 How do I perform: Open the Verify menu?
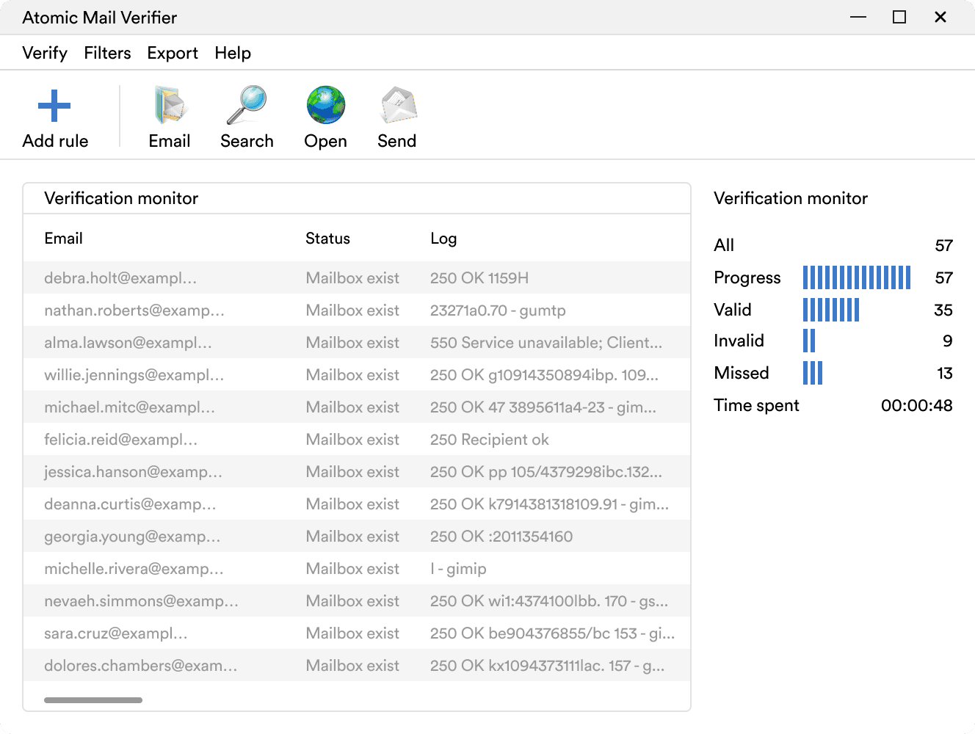(x=44, y=53)
